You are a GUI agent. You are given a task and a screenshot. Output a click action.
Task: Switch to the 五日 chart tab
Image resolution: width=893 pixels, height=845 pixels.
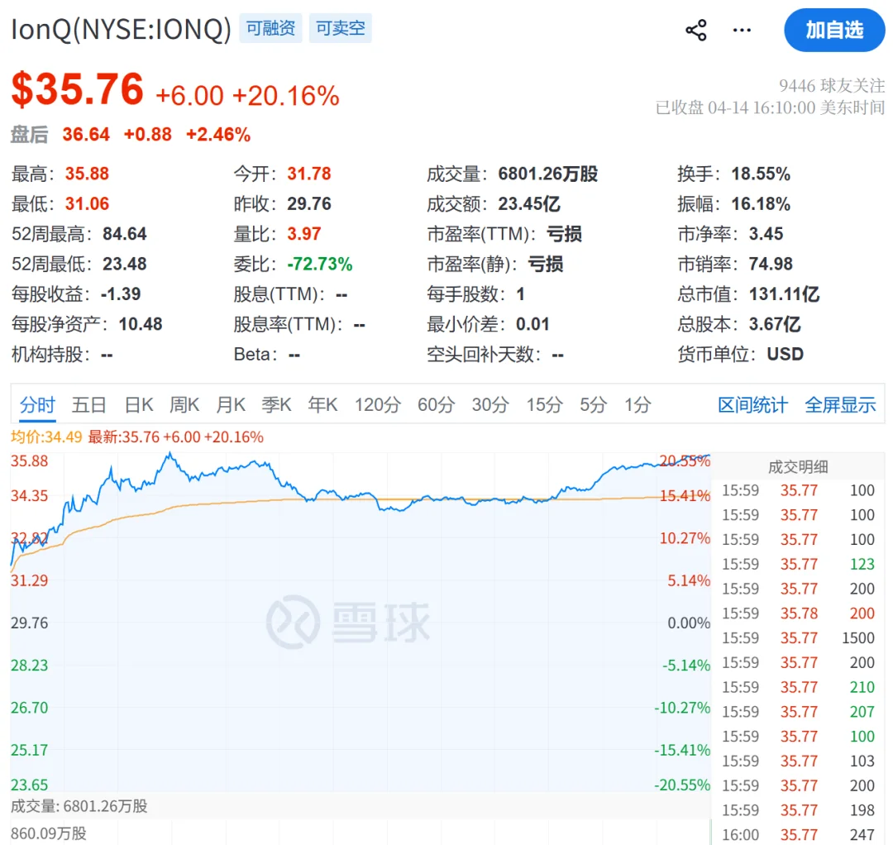tap(88, 405)
